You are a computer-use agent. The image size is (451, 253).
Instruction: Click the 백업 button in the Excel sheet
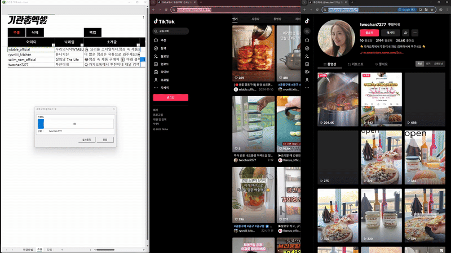pyautogui.click(x=92, y=33)
